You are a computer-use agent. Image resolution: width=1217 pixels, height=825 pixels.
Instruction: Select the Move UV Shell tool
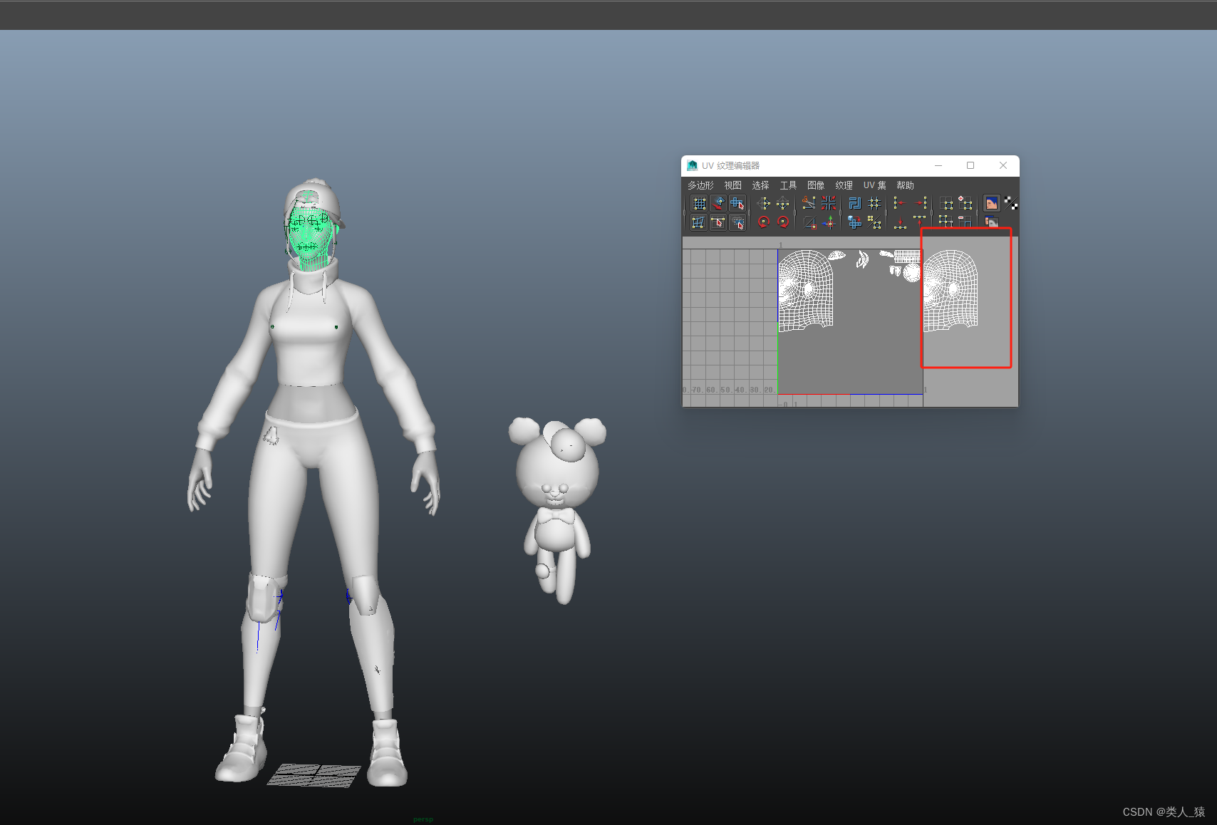pos(718,204)
